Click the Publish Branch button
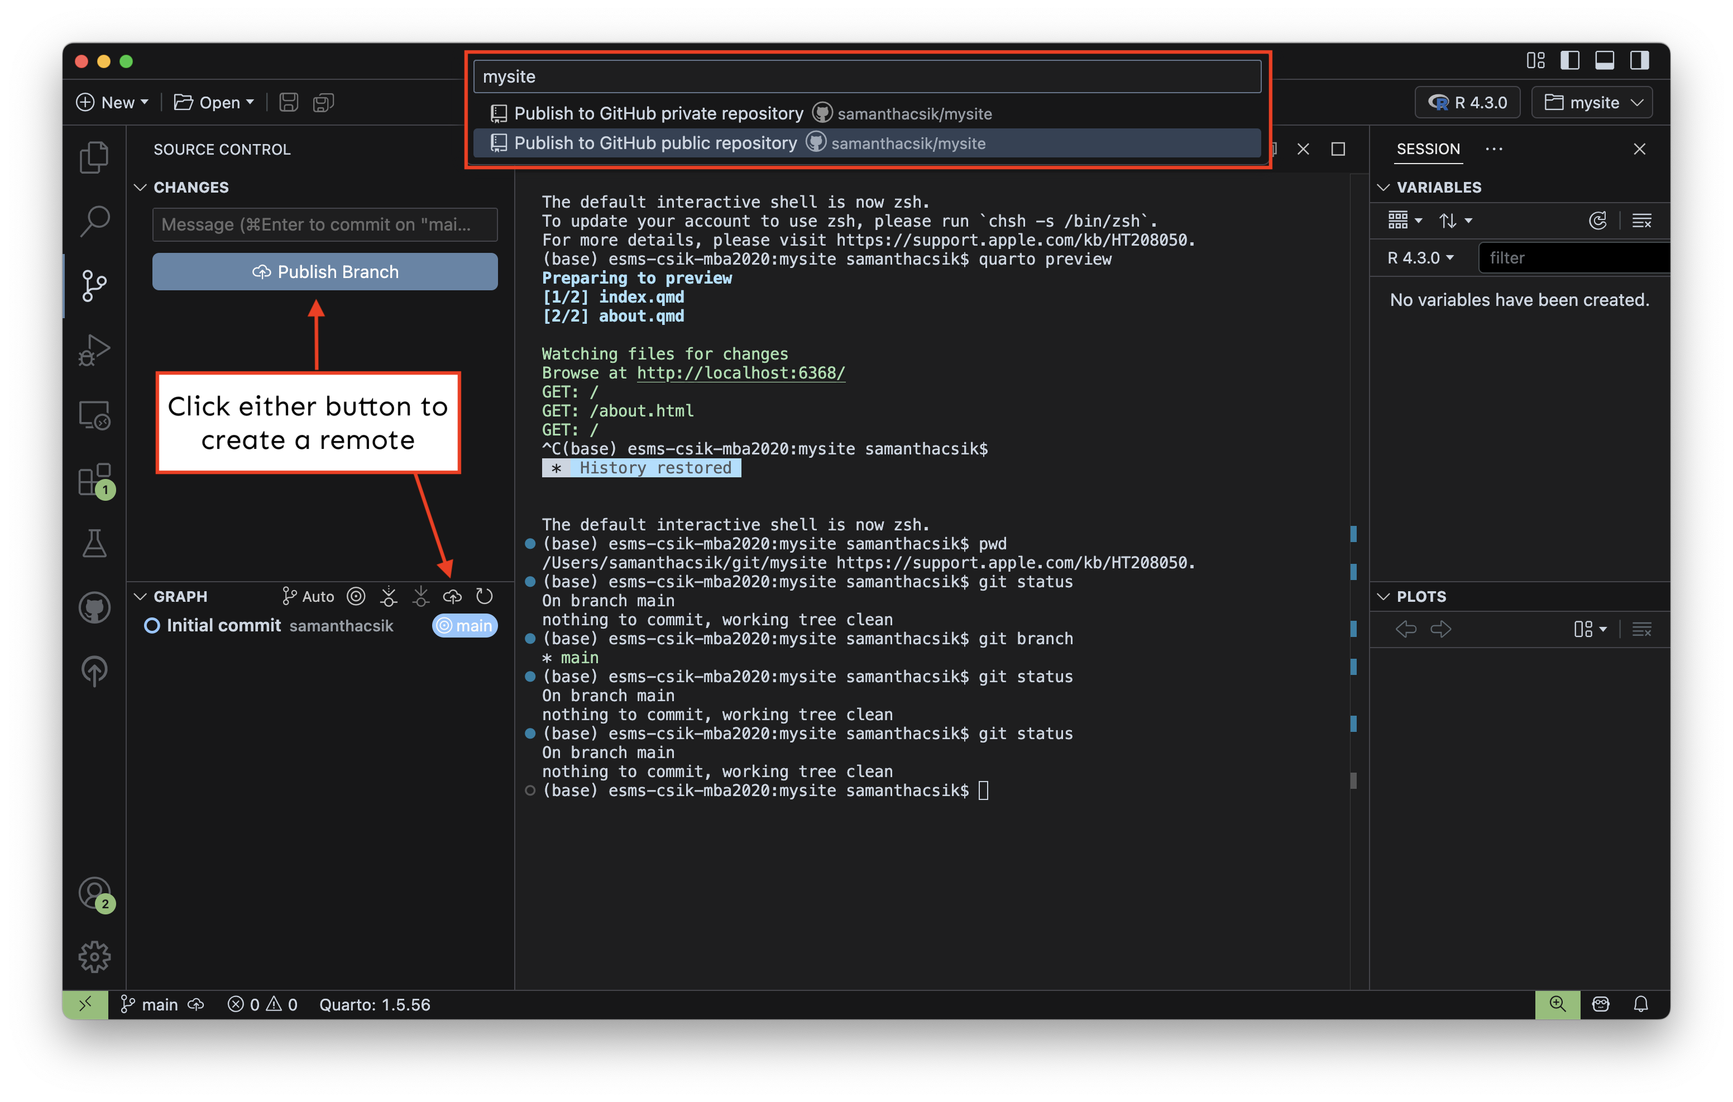1733x1102 pixels. tap(324, 271)
